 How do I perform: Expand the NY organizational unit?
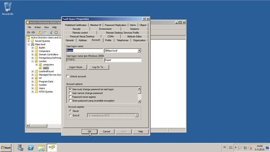coord(32,78)
